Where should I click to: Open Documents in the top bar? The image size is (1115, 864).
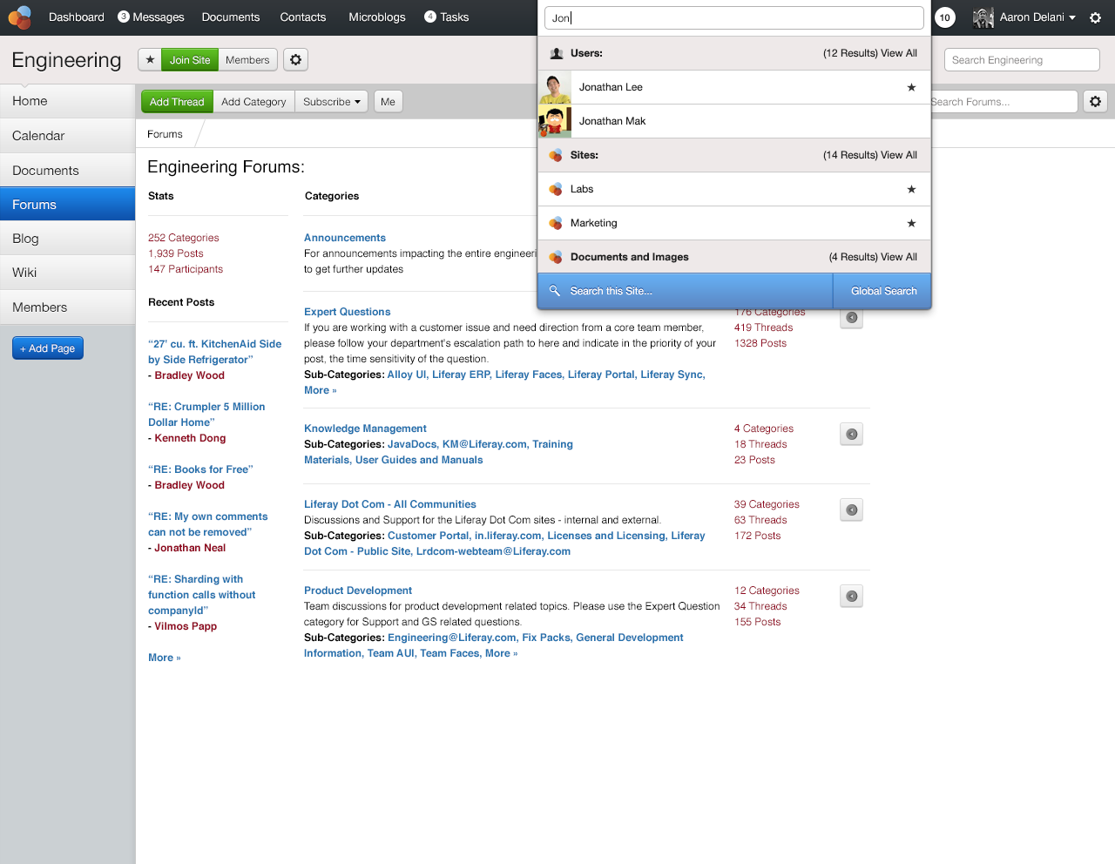click(x=231, y=17)
